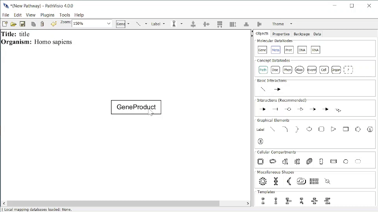Open the Zoom percentage combo box
This screenshot has height=212, width=378.
(x=92, y=23)
